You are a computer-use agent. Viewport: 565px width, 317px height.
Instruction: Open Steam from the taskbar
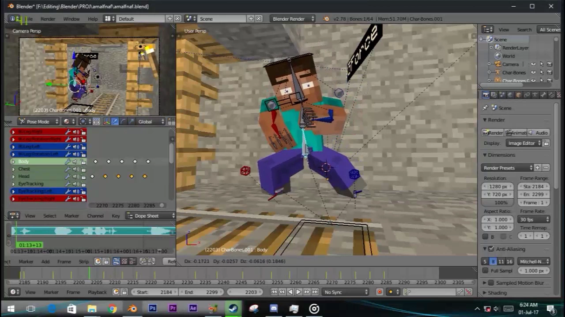click(x=233, y=309)
